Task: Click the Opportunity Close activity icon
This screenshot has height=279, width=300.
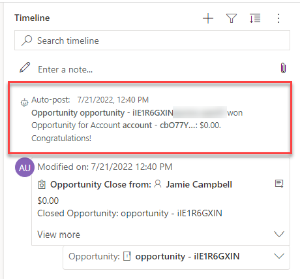Action: [42, 185]
